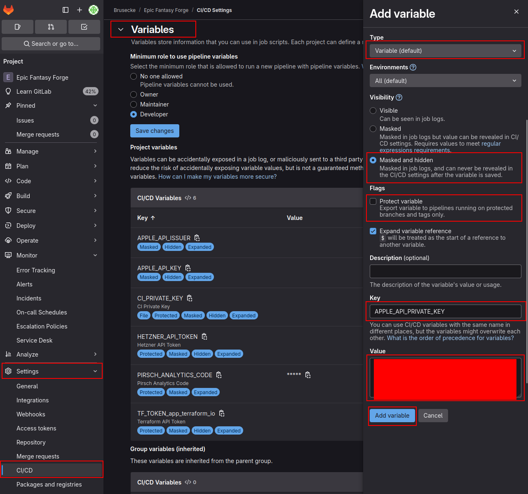Open Error Tracking under Monitor

[51, 270]
